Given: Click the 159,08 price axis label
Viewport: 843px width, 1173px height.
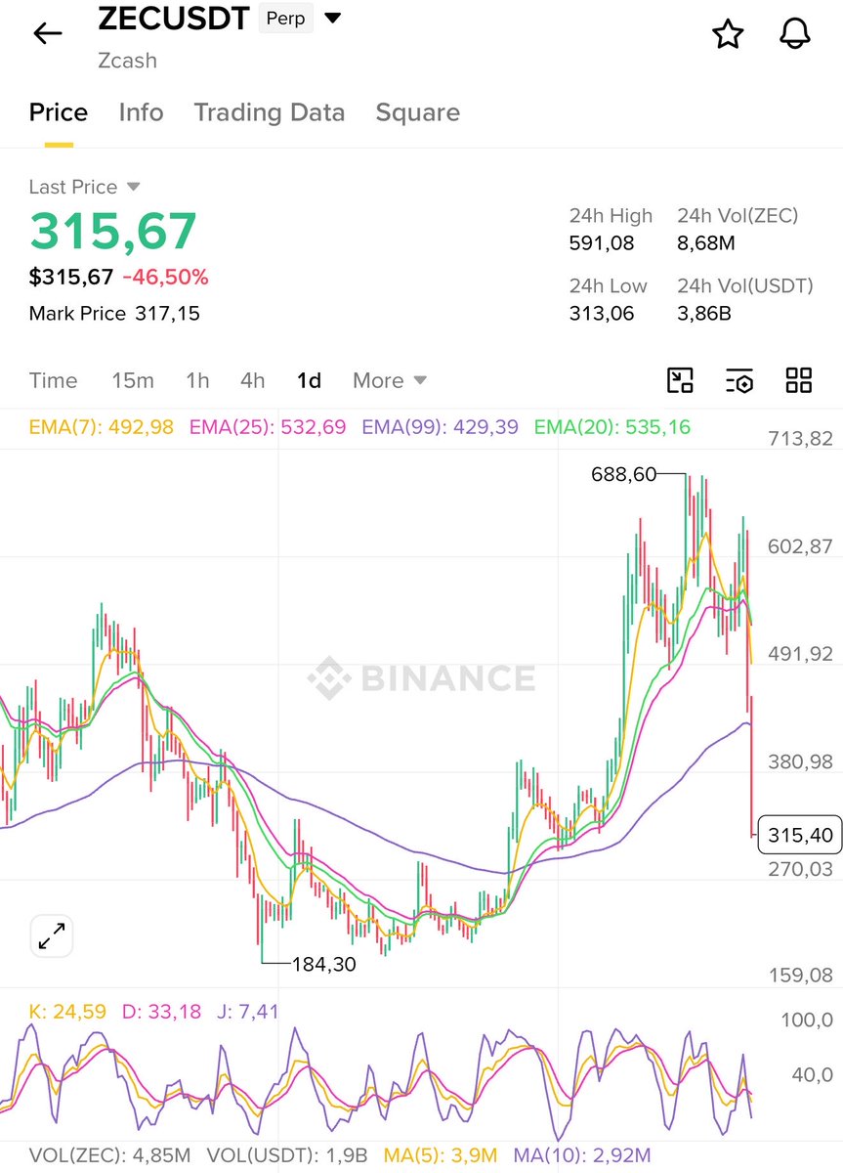Looking at the screenshot, I should [x=800, y=975].
